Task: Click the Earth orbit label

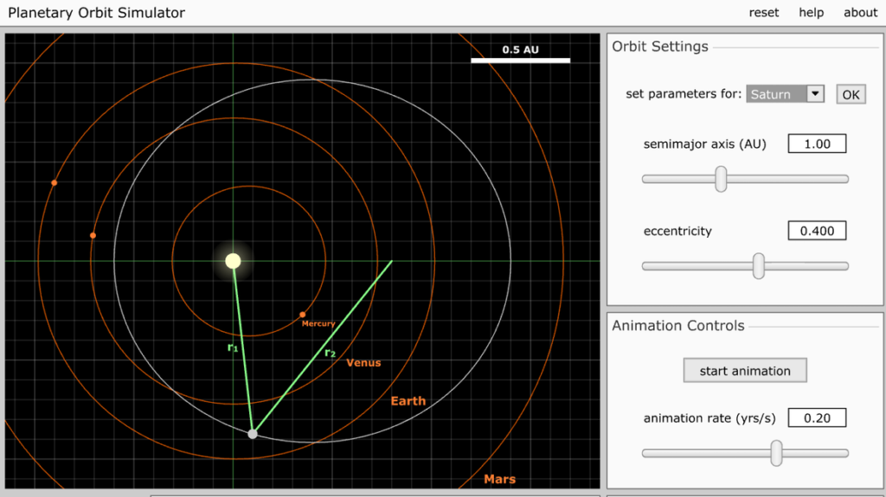Action: (408, 401)
